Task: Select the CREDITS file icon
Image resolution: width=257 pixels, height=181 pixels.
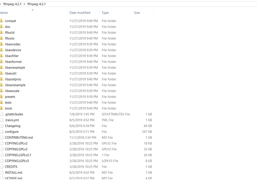Action: click(x=2, y=167)
